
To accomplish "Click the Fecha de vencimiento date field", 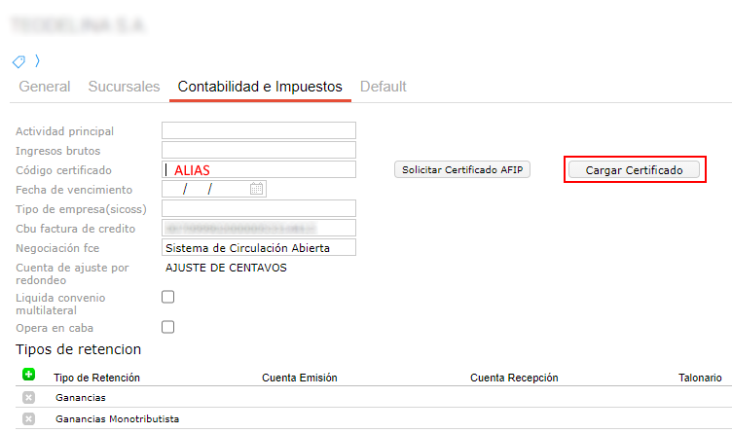I will pos(206,189).
